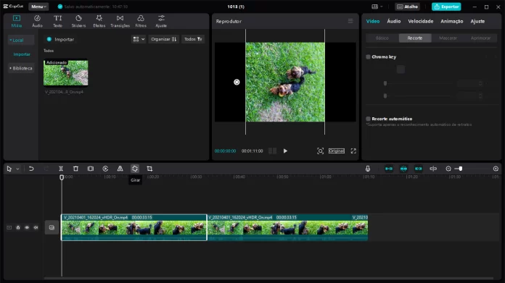Screen dimensions: 505x283
Task: Open the Organizar sort options
Action: [x=163, y=39]
